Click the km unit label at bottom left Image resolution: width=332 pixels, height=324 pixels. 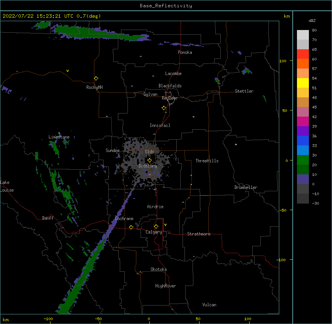coord(6,319)
